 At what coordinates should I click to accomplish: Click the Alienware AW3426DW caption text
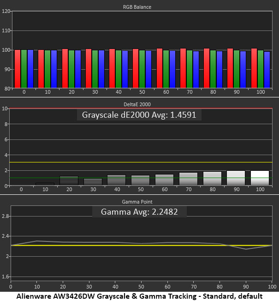coord(139,296)
